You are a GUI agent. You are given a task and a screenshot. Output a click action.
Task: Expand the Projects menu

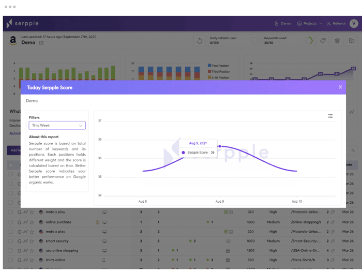(x=310, y=23)
